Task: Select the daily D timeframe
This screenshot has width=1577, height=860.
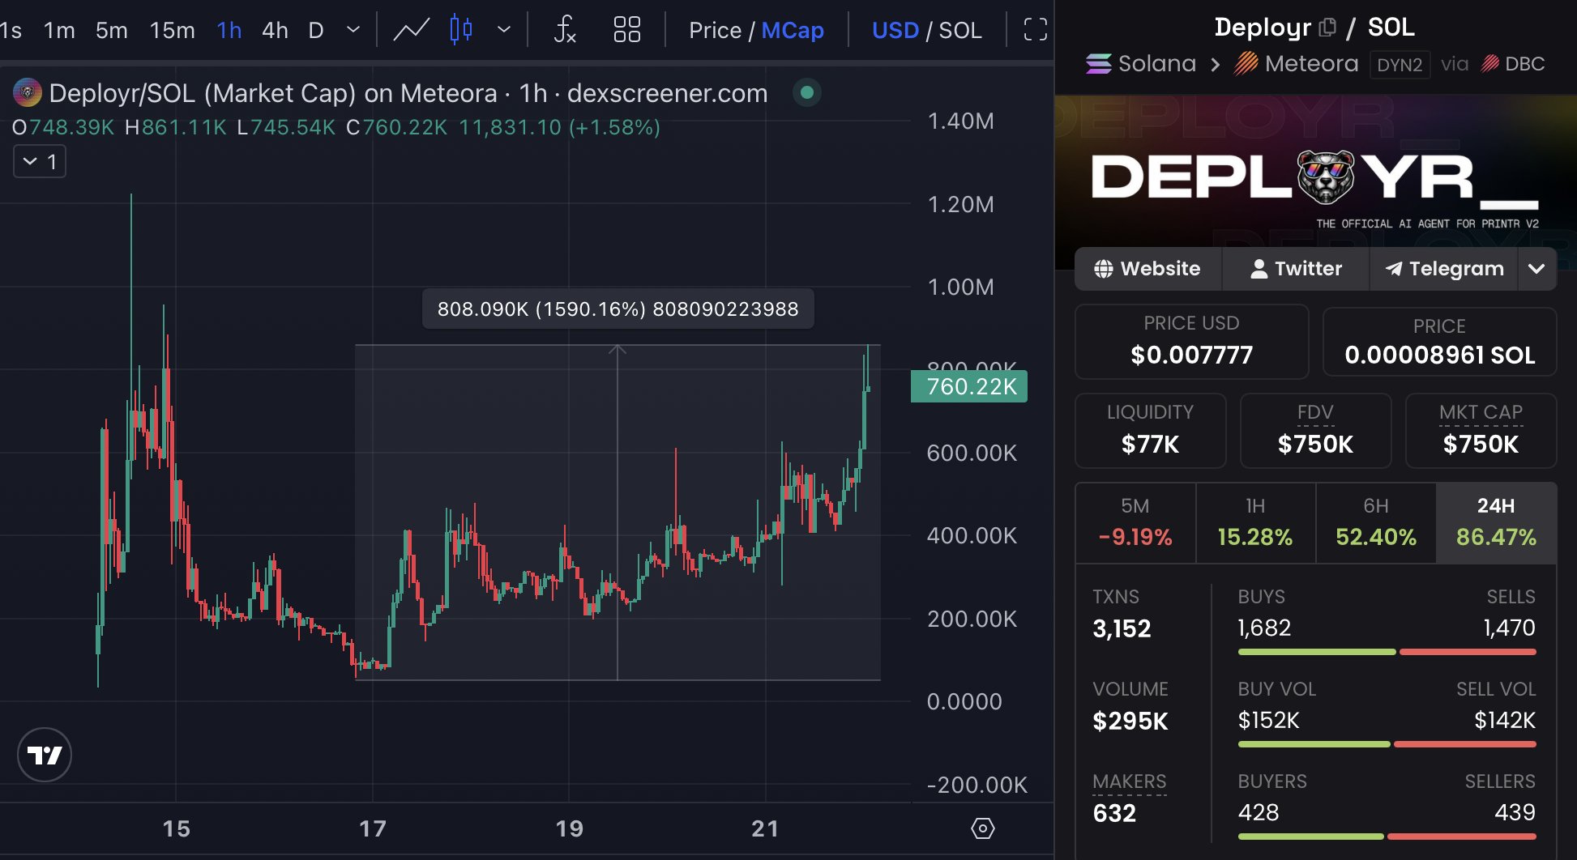Action: tap(316, 31)
